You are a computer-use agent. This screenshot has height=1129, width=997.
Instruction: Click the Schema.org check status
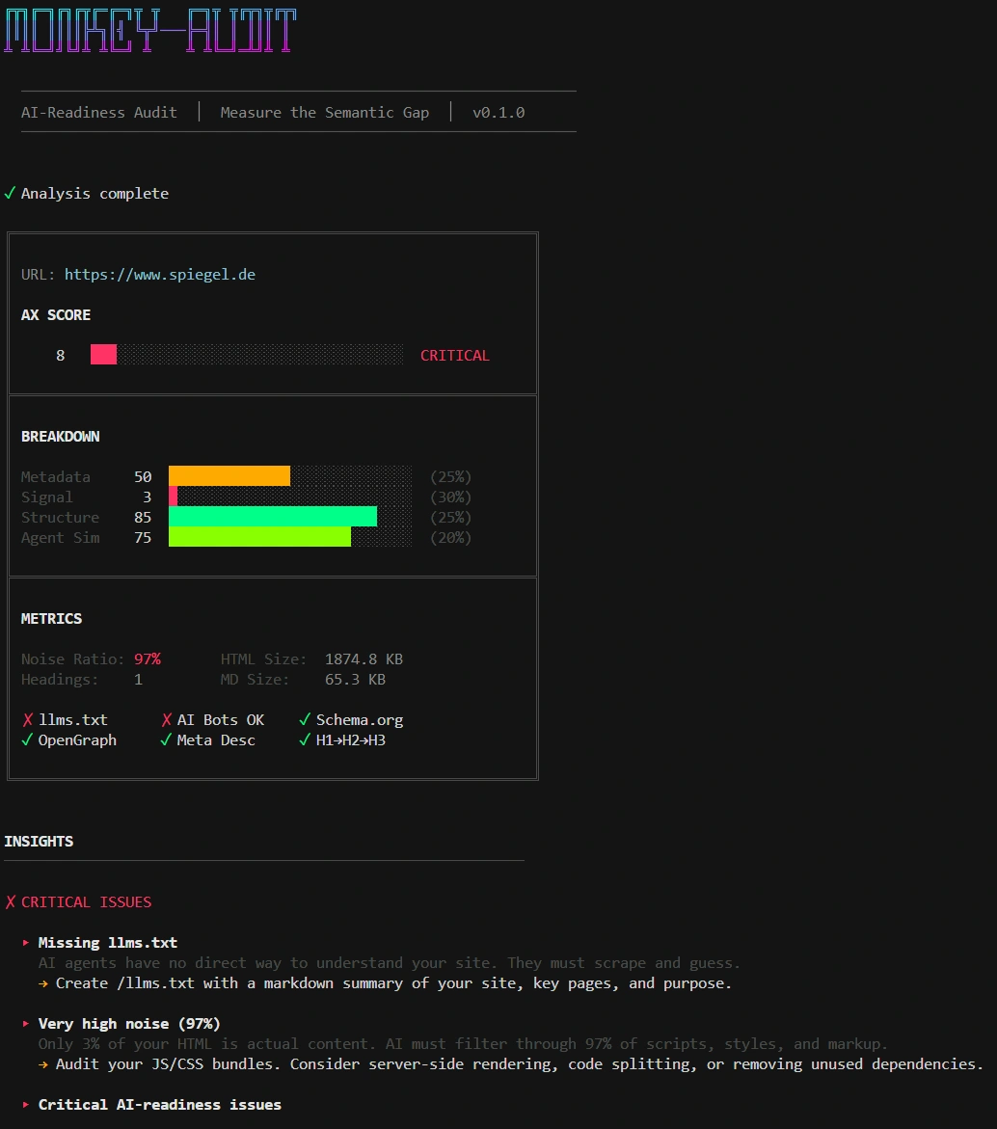(351, 720)
